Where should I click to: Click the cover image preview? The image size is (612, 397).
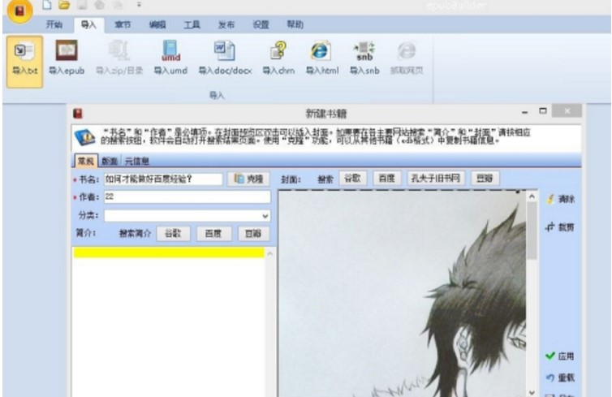coord(402,294)
